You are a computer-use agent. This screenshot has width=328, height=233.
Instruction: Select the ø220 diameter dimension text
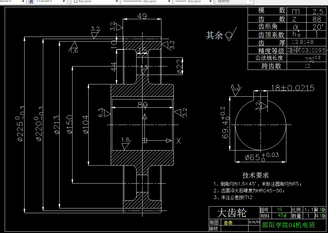(39, 124)
